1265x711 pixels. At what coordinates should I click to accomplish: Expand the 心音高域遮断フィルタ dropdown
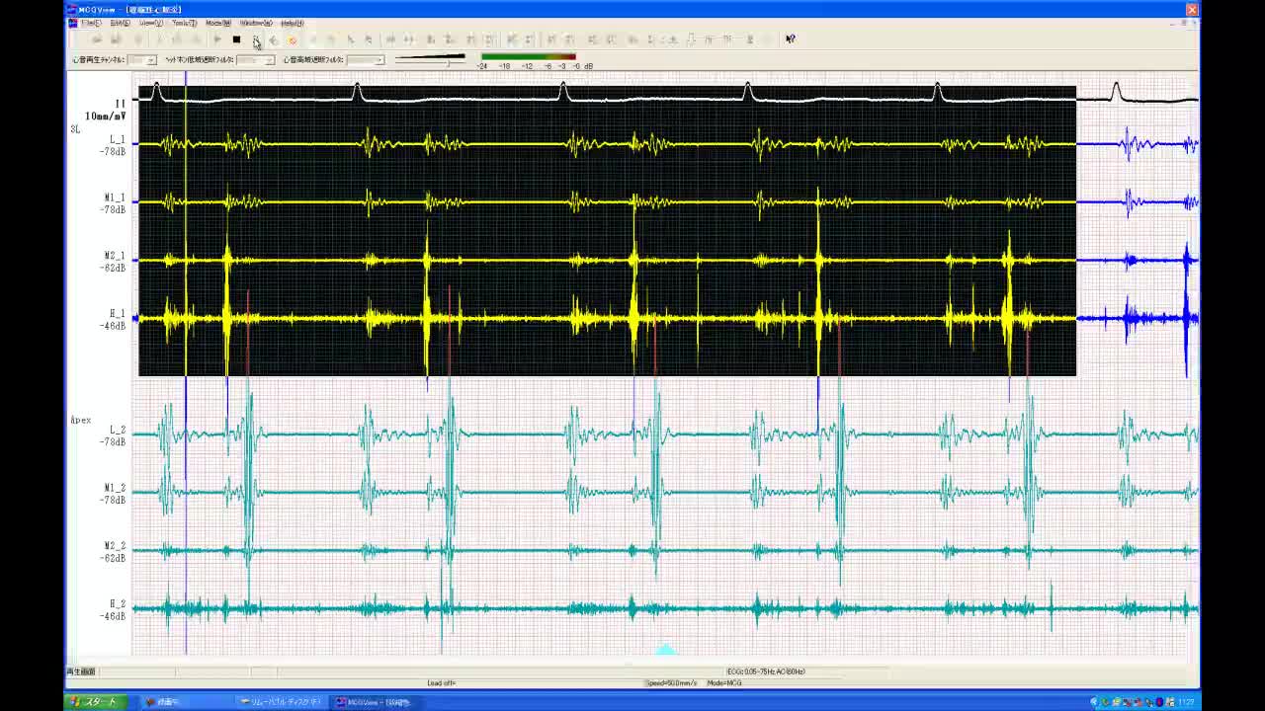[379, 60]
